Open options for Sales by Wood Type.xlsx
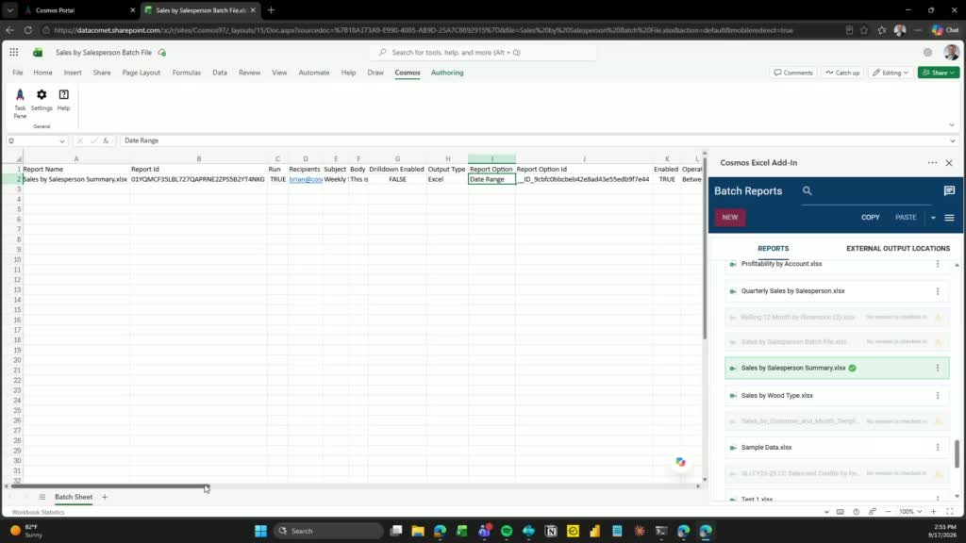This screenshot has height=543, width=966. 938,396
